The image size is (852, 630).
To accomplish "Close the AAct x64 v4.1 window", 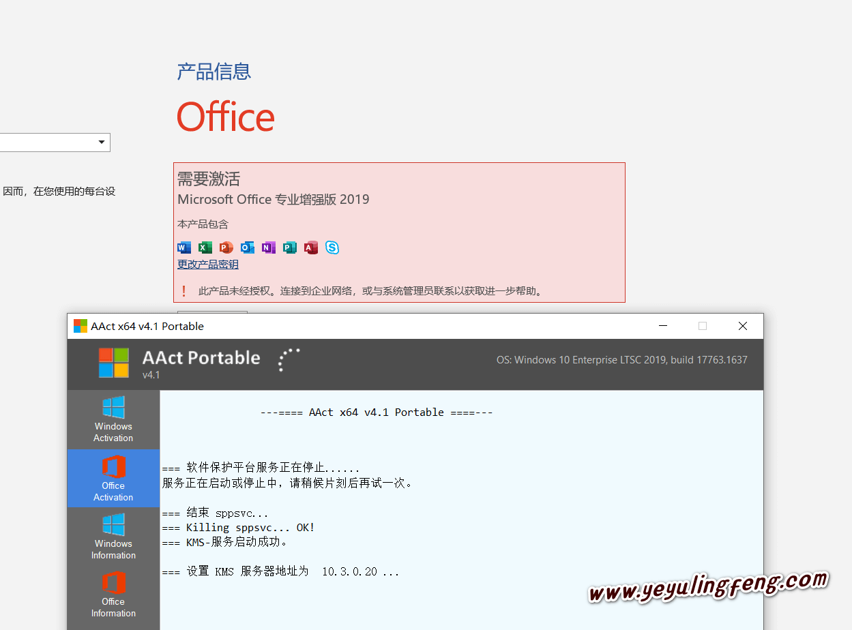I will click(x=743, y=326).
